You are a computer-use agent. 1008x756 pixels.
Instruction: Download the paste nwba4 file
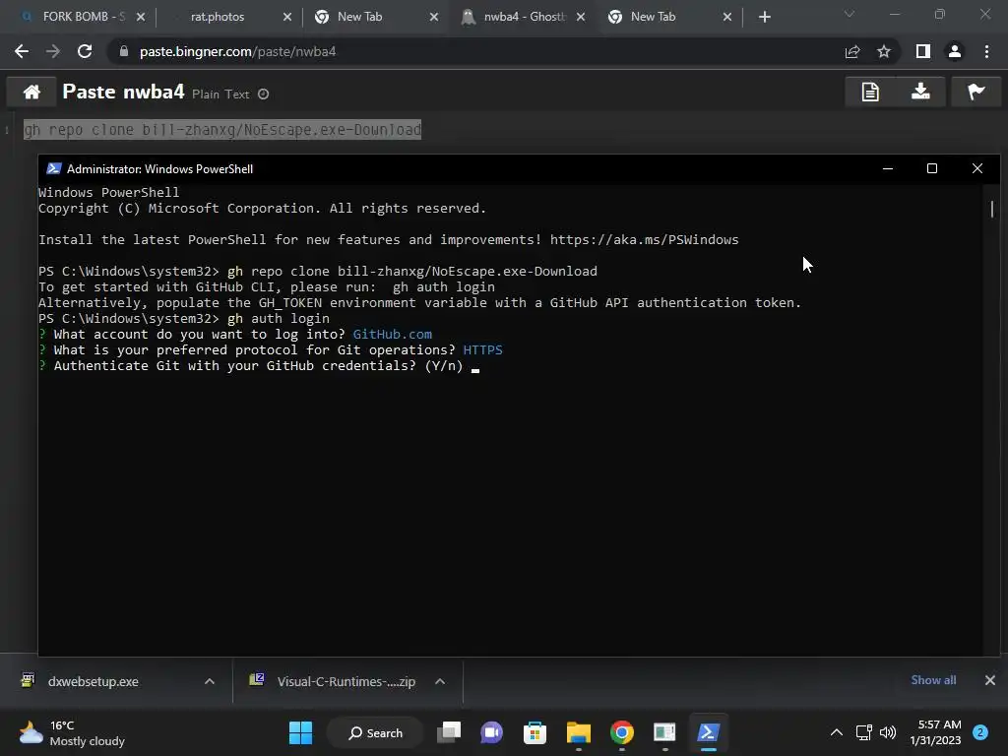(x=920, y=92)
